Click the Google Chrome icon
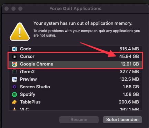149x128 pixels. (14, 64)
